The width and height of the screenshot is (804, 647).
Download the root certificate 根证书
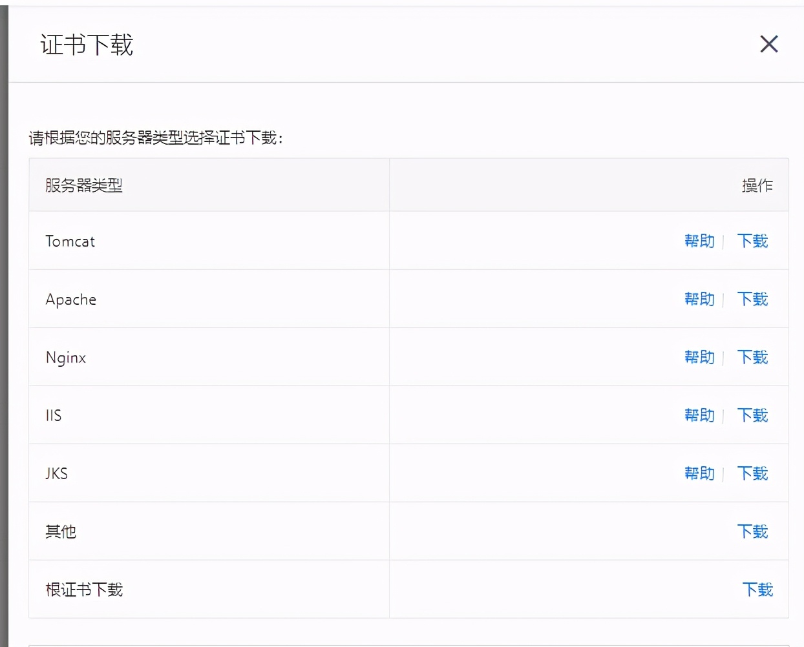(x=757, y=589)
